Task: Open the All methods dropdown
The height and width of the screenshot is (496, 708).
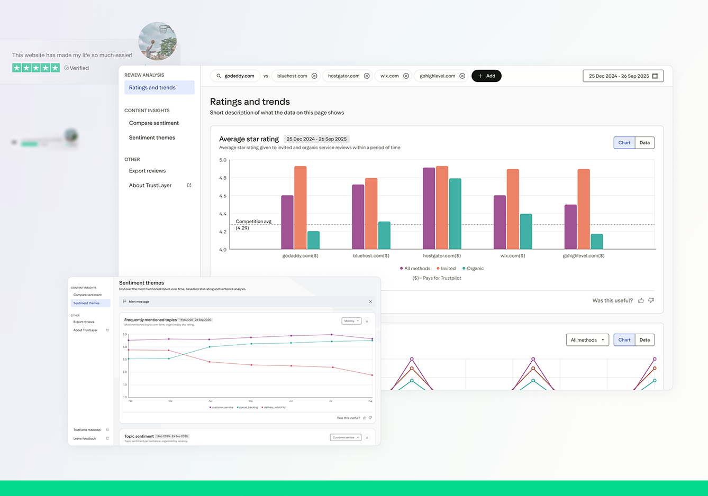Action: 587,340
